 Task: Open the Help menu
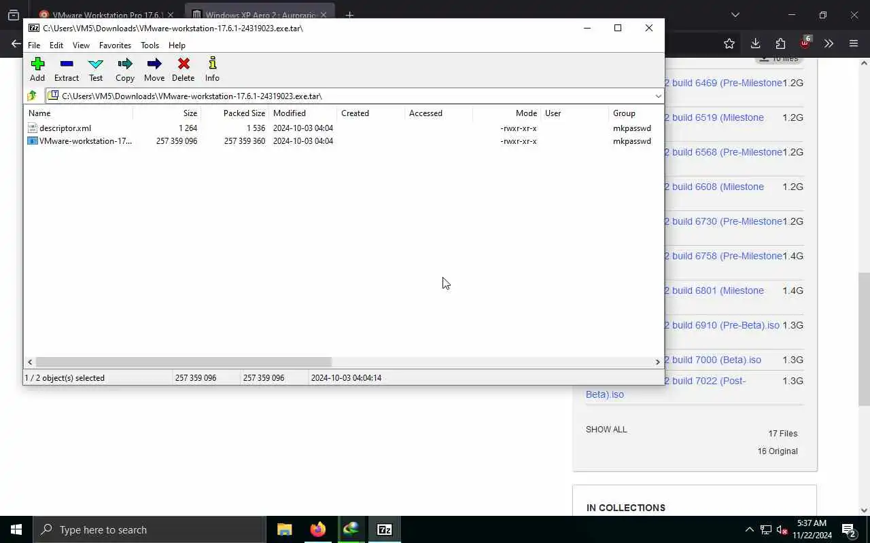pyautogui.click(x=177, y=45)
